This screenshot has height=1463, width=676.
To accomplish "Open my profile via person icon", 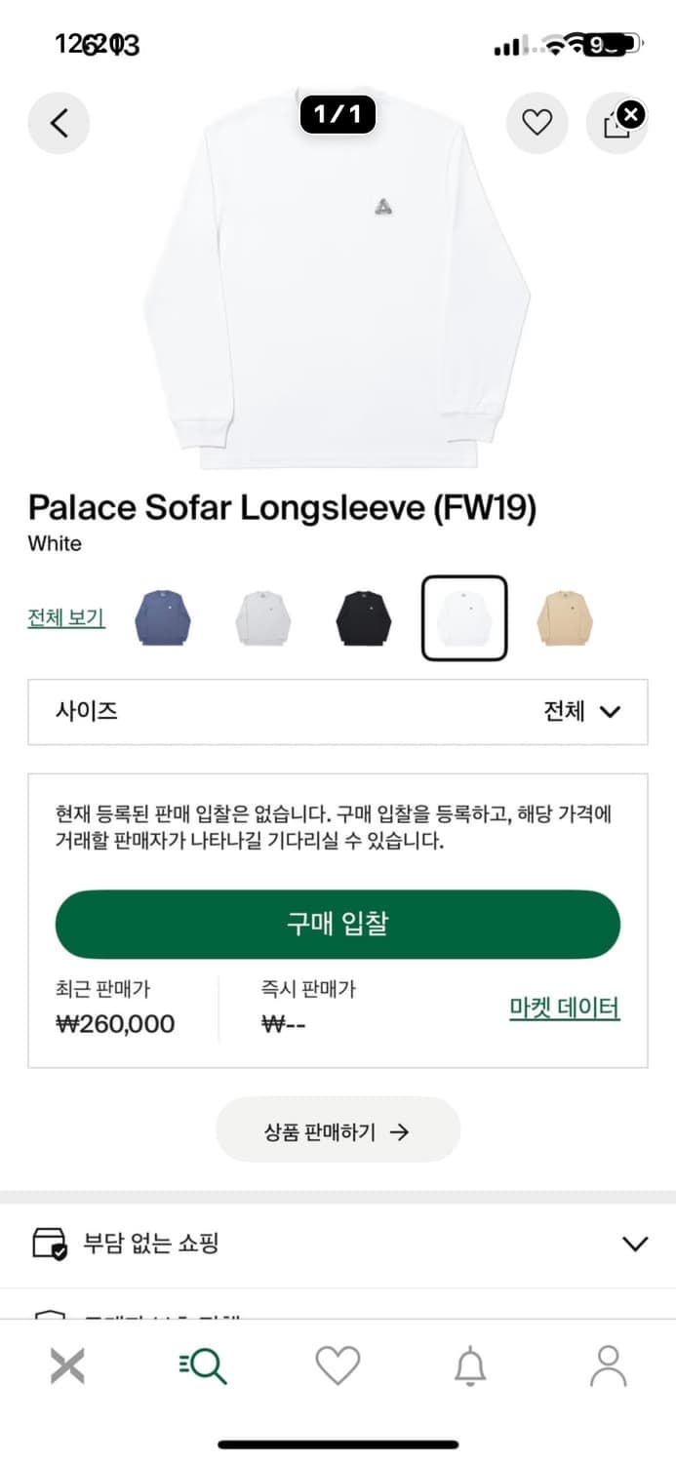I will click(x=607, y=1366).
